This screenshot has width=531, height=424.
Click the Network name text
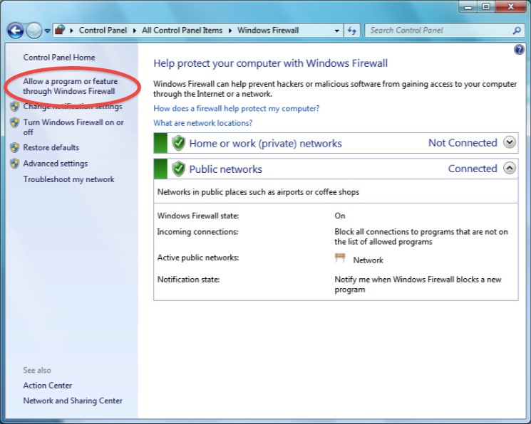[368, 260]
